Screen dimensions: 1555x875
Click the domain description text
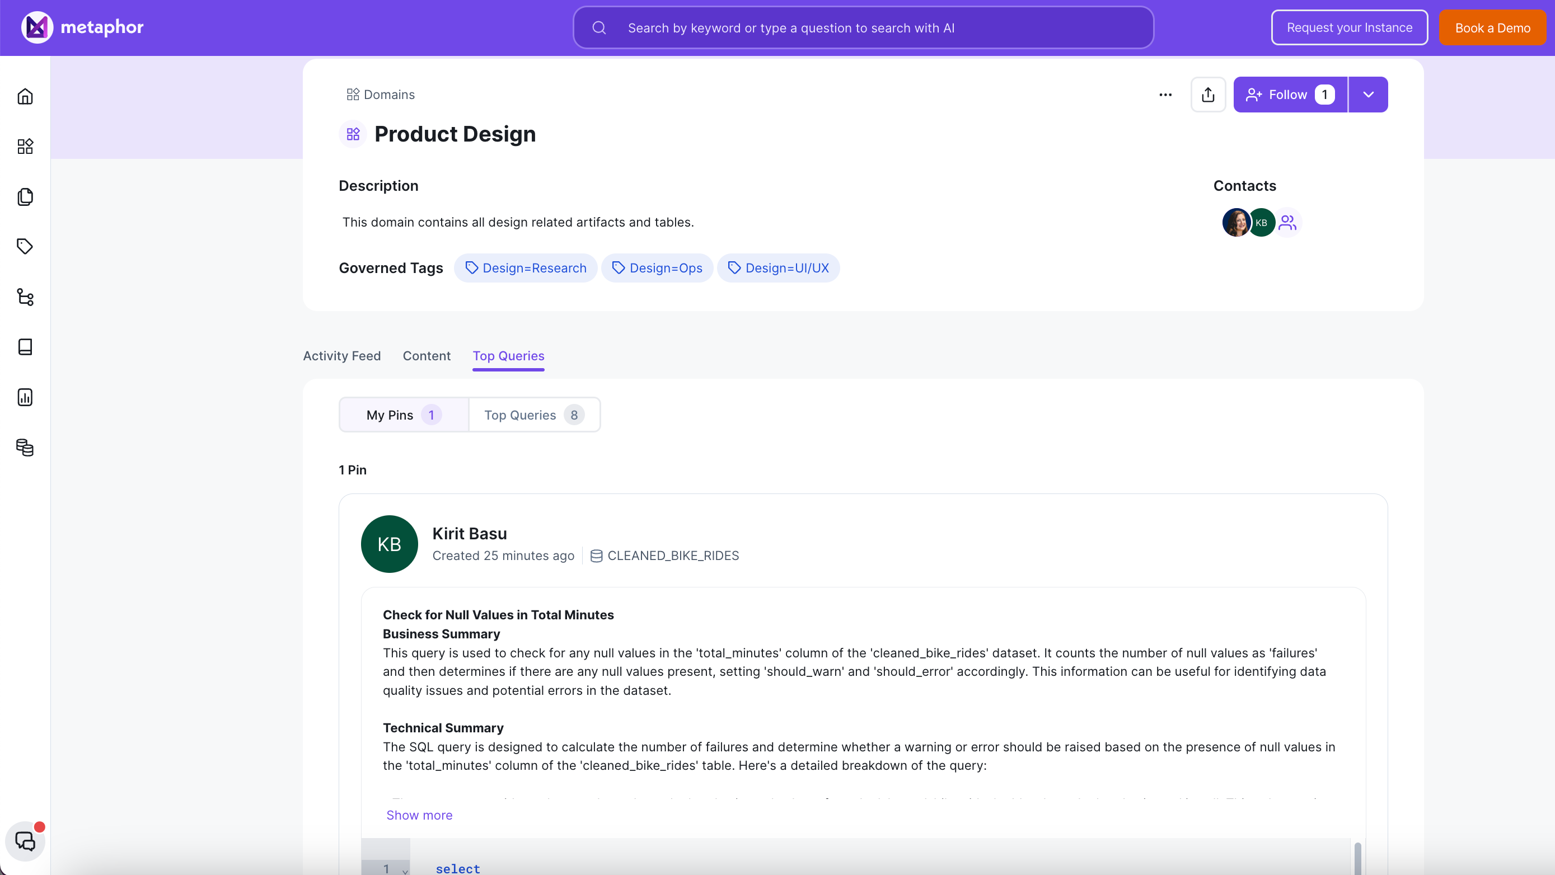tap(518, 222)
